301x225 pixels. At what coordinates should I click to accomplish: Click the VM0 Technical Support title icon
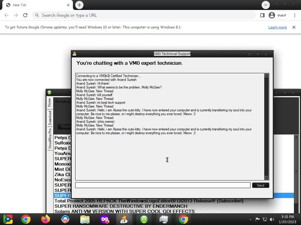pos(74,54)
